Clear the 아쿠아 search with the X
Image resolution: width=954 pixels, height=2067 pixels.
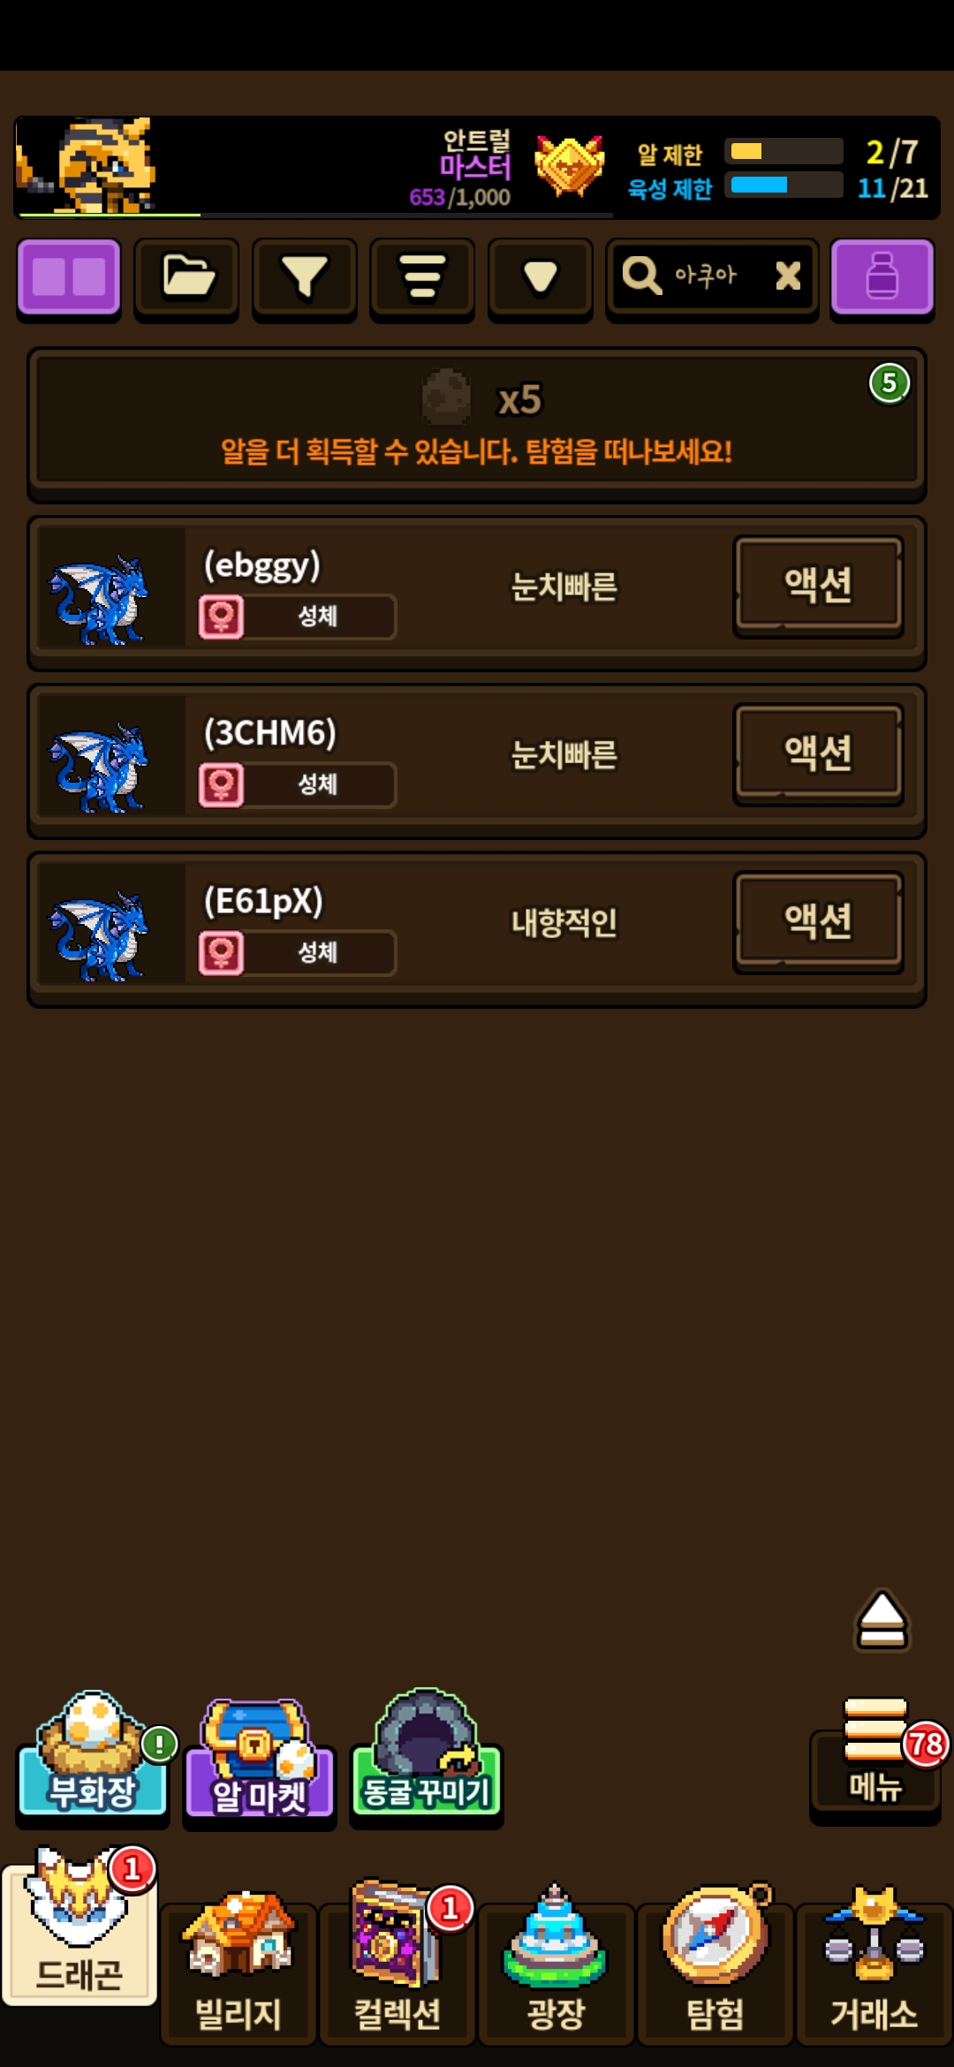tap(788, 276)
